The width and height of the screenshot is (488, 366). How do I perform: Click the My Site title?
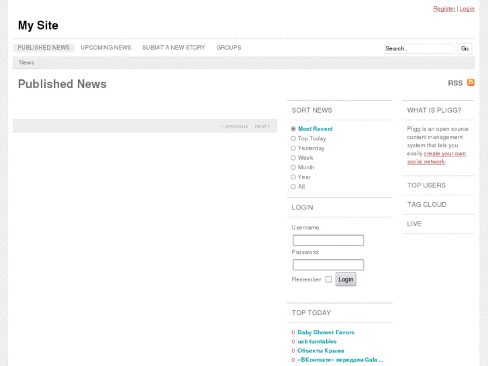point(38,26)
